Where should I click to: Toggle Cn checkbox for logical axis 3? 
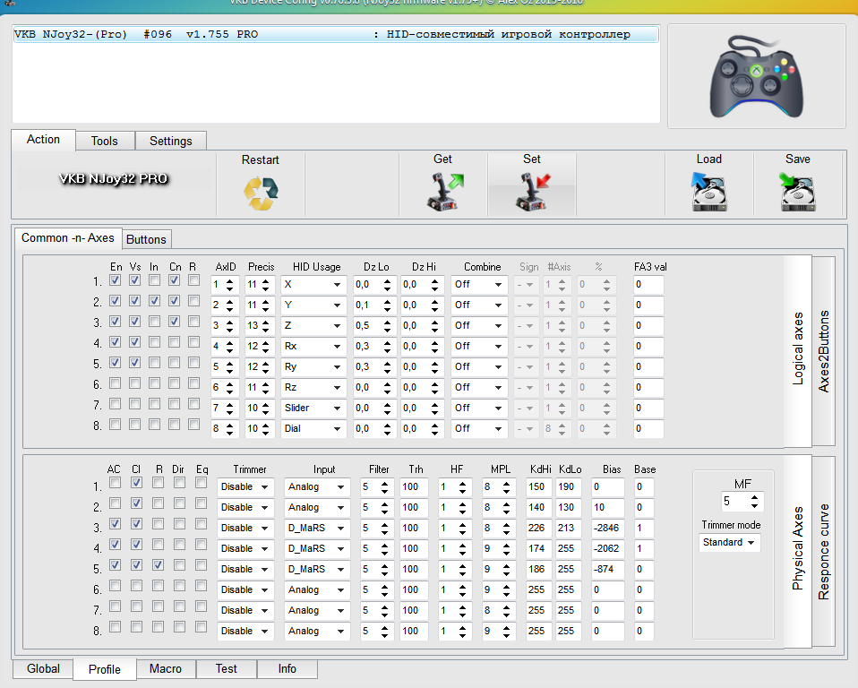(x=174, y=322)
